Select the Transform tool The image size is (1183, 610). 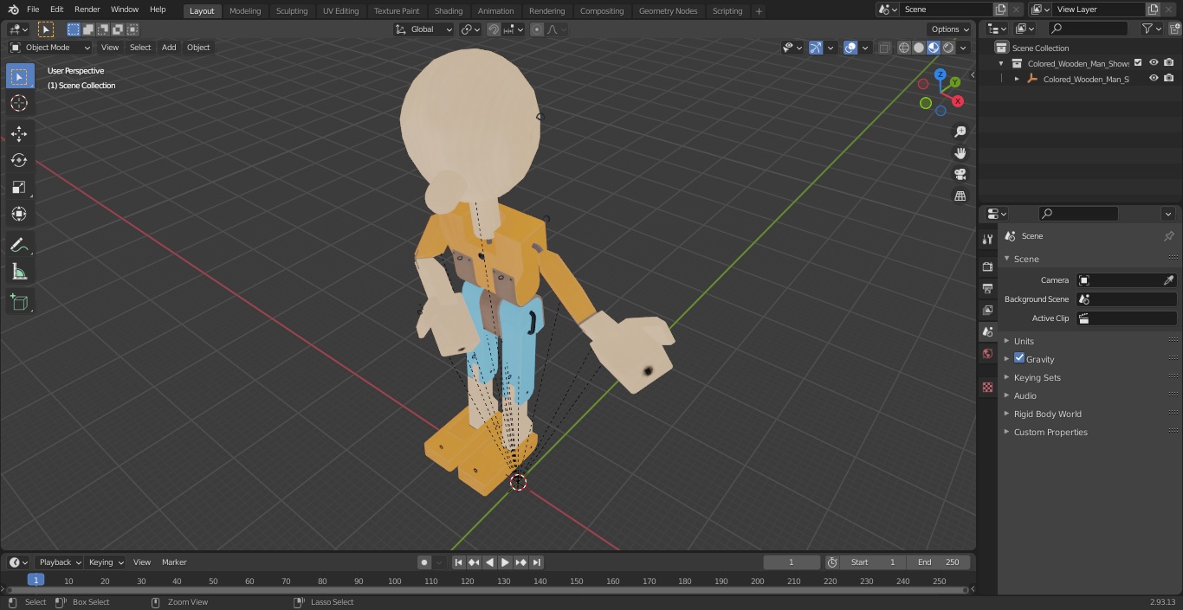[x=19, y=214]
